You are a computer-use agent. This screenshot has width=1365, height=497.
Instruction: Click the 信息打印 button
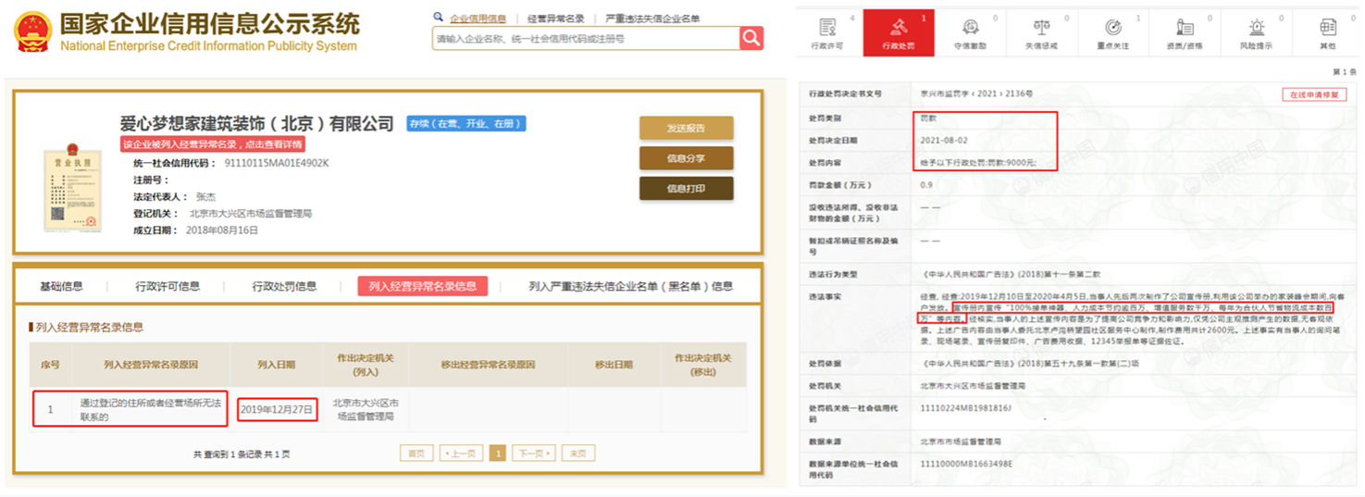(x=686, y=189)
